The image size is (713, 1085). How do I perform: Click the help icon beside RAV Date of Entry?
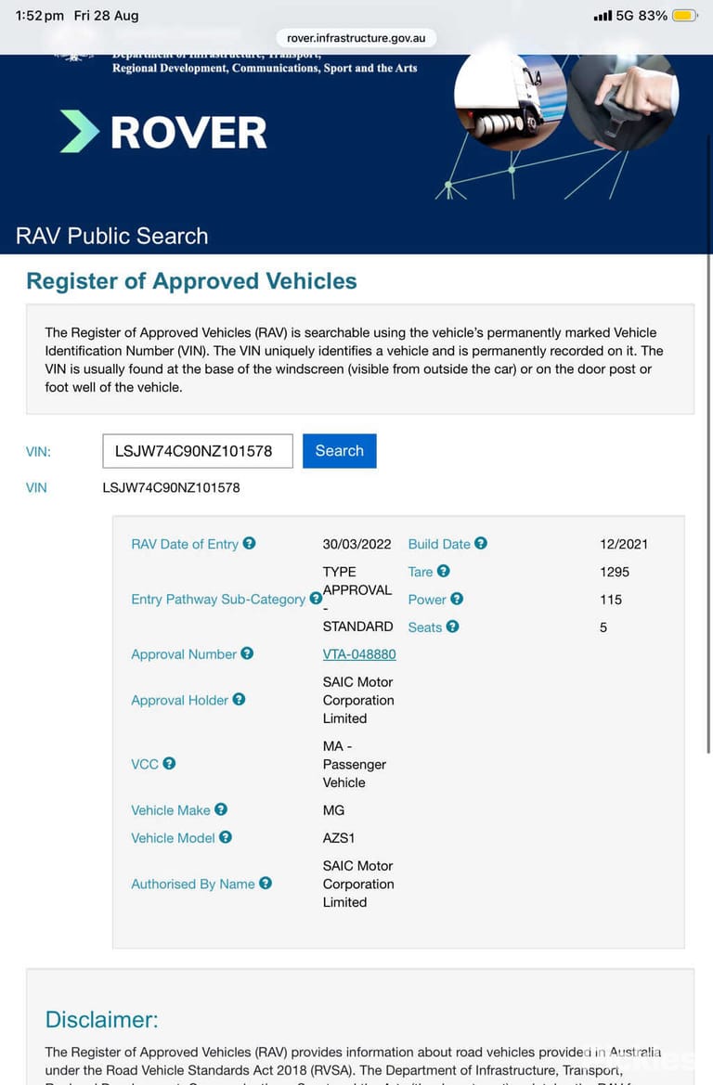249,543
